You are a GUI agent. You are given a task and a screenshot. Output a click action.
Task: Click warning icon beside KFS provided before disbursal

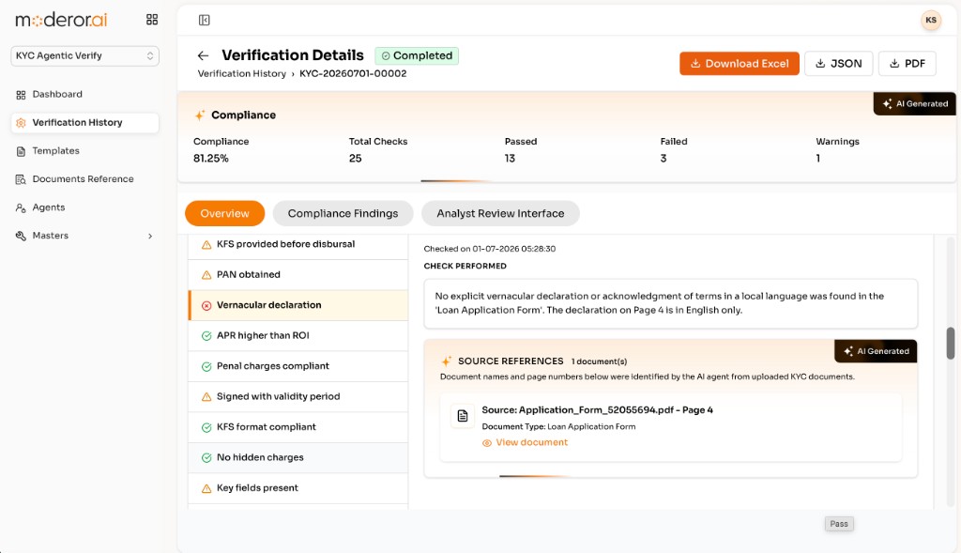click(x=206, y=245)
